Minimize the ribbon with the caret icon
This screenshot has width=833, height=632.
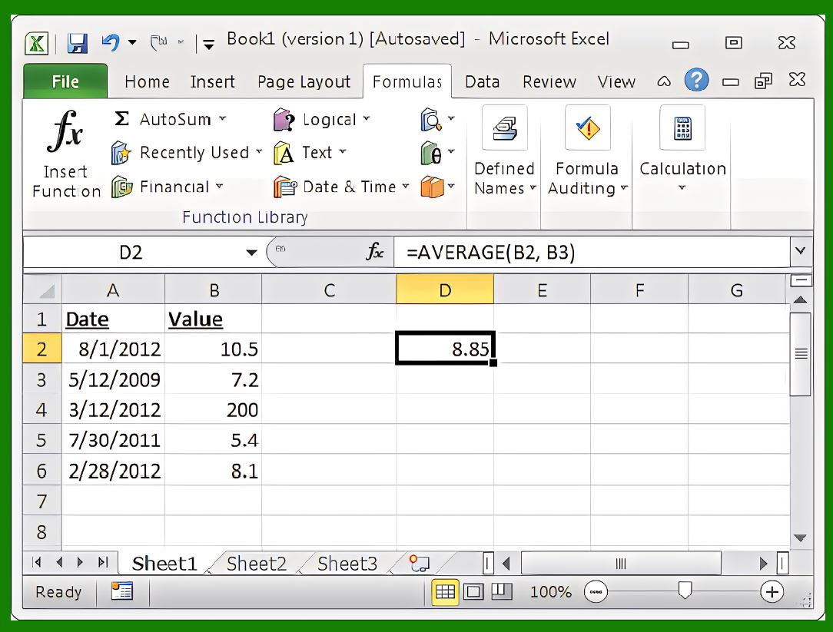tap(663, 81)
